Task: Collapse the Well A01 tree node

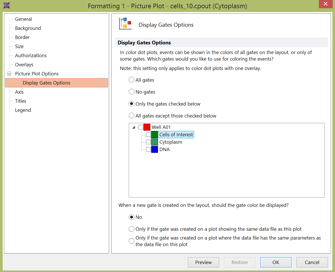Action: (x=134, y=127)
